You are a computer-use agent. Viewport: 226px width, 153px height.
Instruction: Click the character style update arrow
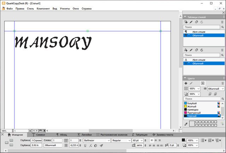[x=202, y=50]
